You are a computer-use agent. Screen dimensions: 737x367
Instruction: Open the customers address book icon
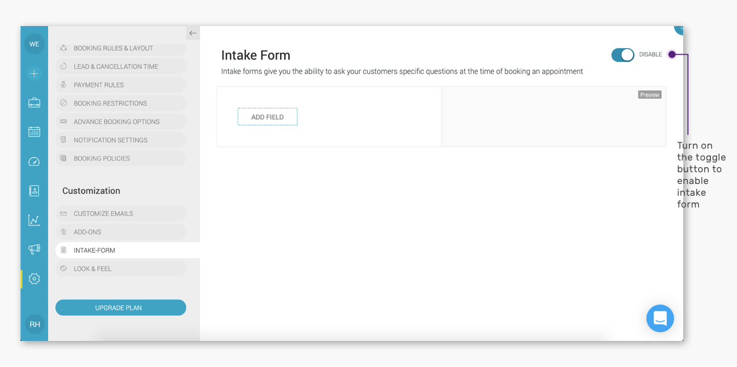(34, 190)
